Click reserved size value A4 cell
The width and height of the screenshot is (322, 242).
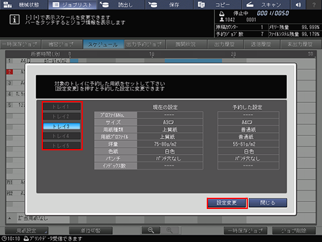(x=249, y=122)
